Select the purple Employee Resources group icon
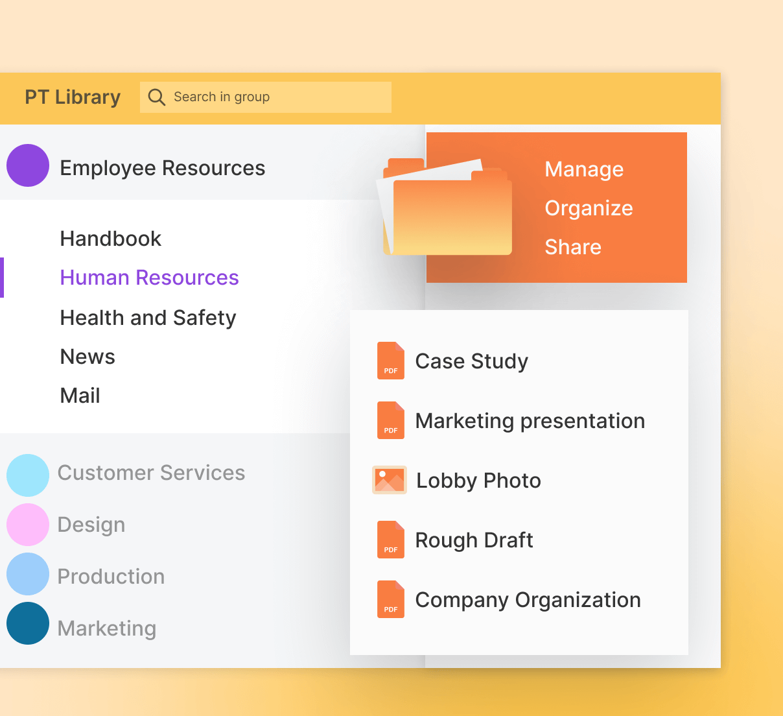This screenshot has width=783, height=716. (28, 165)
